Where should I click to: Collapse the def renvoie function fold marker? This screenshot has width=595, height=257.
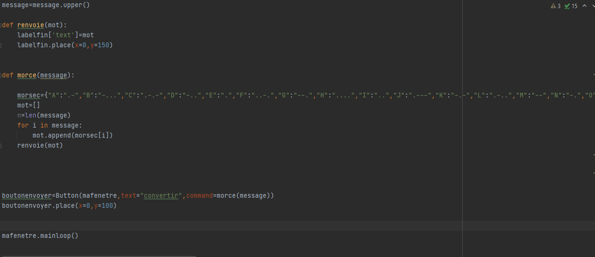(x=1, y=25)
